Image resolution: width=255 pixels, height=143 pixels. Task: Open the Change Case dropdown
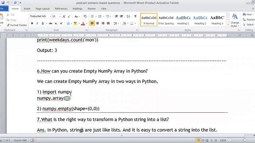point(77,16)
